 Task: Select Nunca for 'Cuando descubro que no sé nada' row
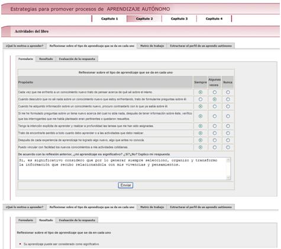click(x=228, y=99)
